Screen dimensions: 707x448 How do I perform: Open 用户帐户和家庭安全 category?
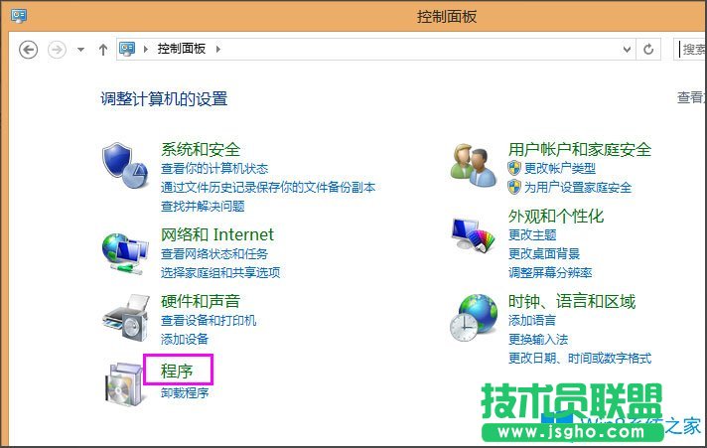(x=580, y=149)
